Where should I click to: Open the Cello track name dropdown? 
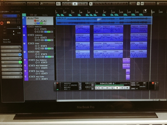click(49, 52)
